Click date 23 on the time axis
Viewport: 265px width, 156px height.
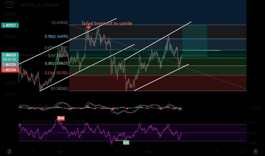click(34, 152)
